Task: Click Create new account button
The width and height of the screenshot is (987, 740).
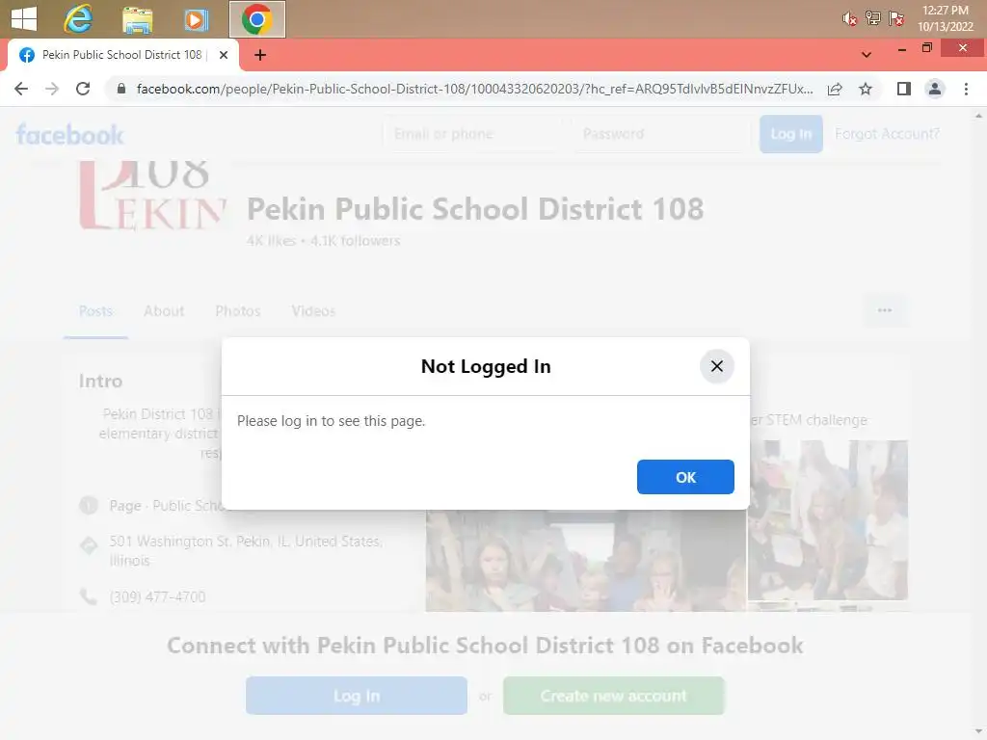Action: click(x=614, y=696)
